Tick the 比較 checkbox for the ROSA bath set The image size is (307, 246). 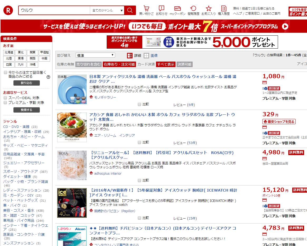pyautogui.click(x=139, y=180)
